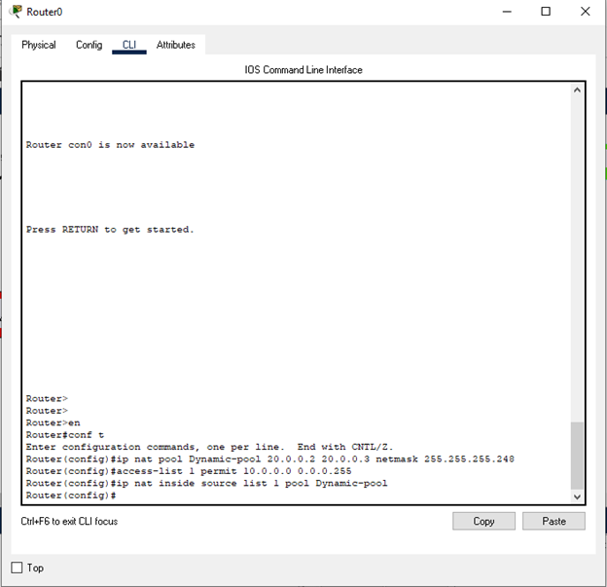Click 'Press RETURN to get started.' text
607x587 pixels.
[x=110, y=230]
